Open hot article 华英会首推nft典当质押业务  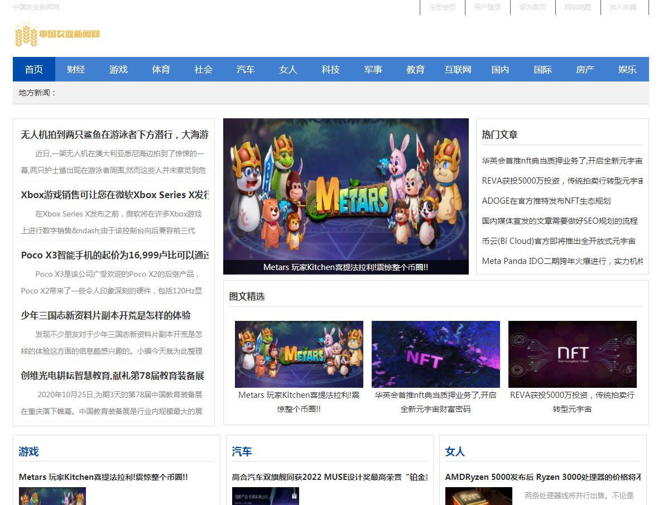[x=562, y=161]
